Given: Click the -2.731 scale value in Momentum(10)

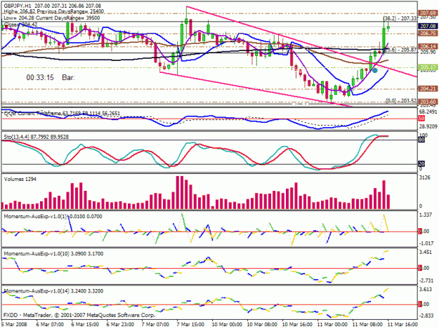Looking at the screenshot, I should pyautogui.click(x=426, y=281).
